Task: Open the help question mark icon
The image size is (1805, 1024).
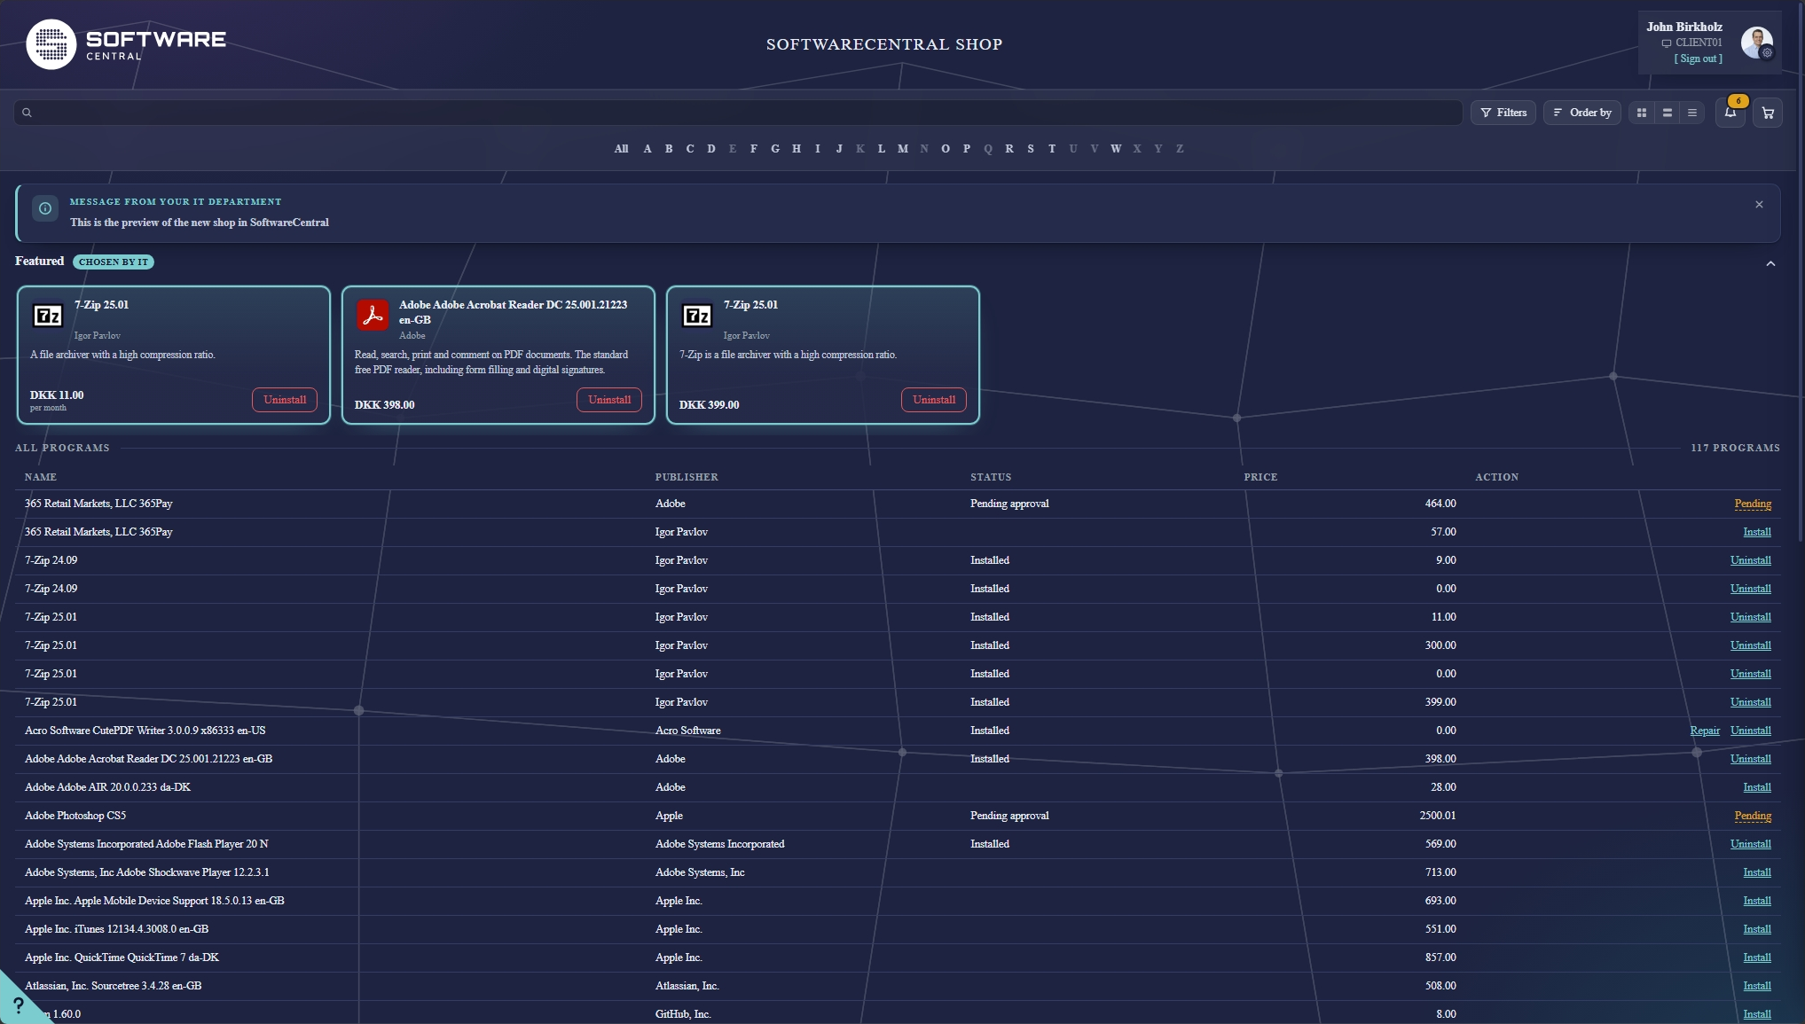Action: point(18,1005)
